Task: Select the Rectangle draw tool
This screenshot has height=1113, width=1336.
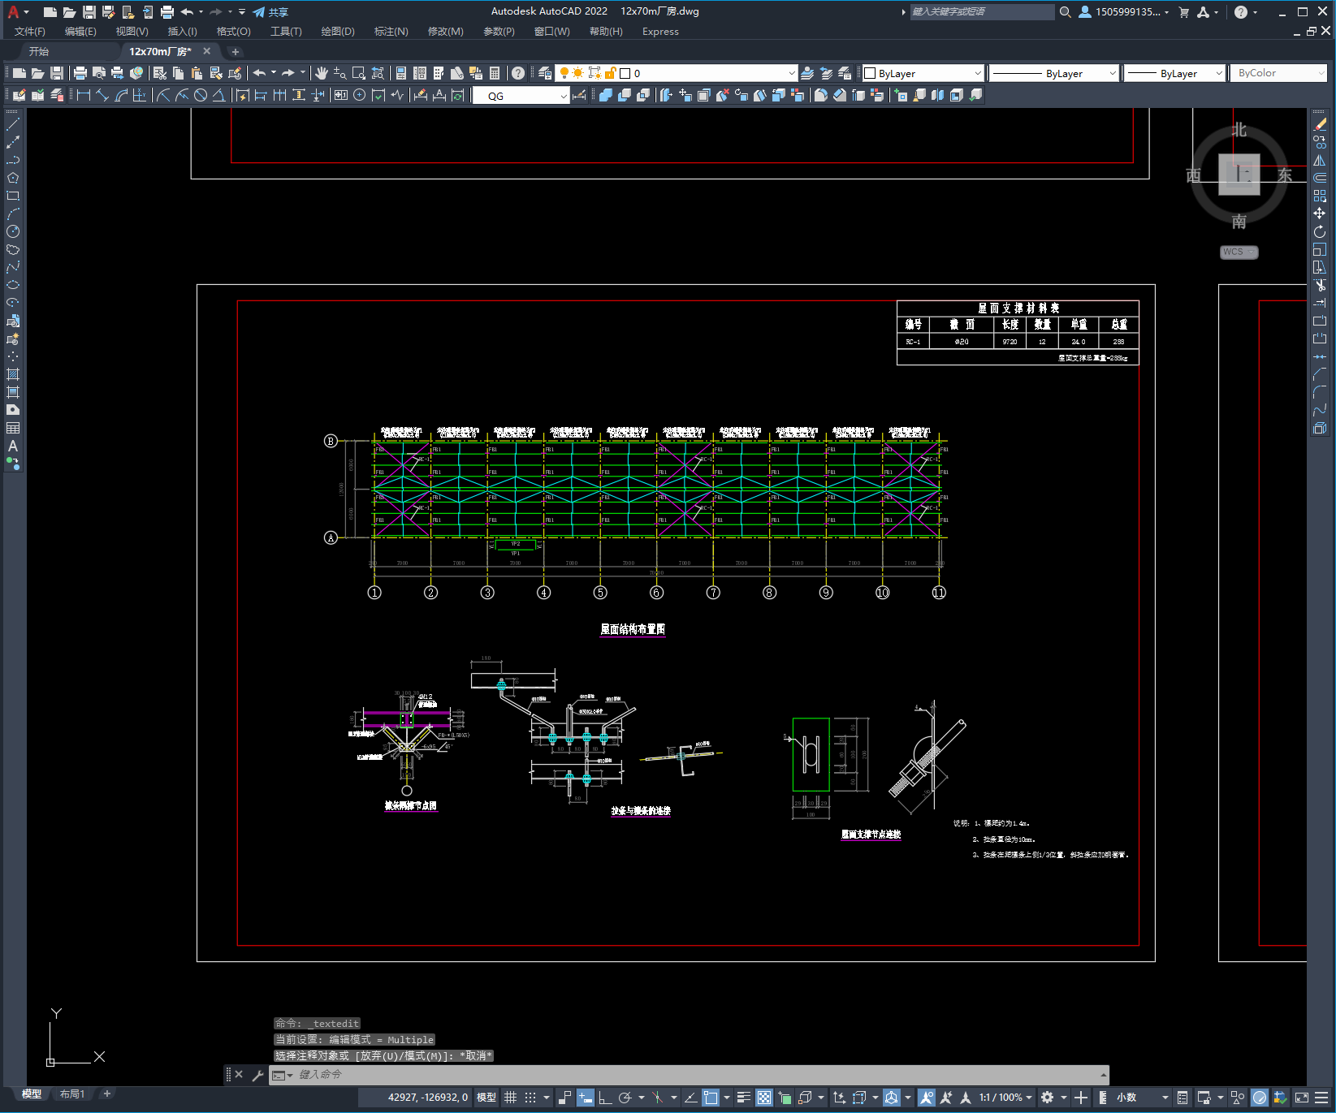Action: (13, 196)
